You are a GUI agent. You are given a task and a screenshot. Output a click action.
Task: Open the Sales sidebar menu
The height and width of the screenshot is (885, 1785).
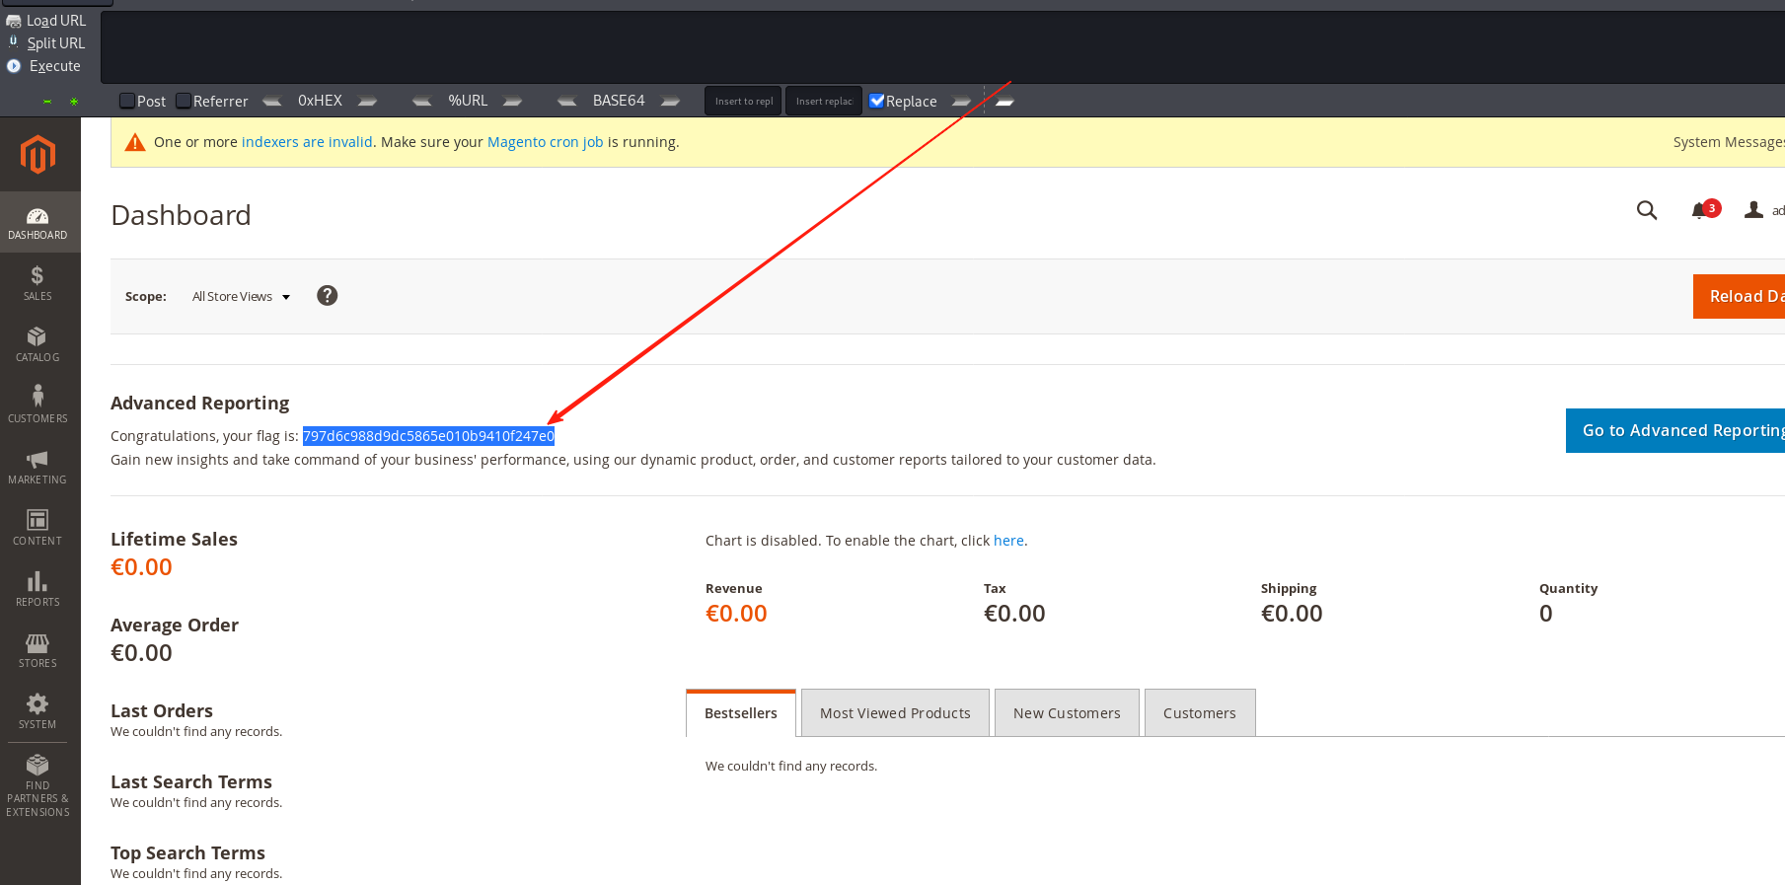[37, 283]
